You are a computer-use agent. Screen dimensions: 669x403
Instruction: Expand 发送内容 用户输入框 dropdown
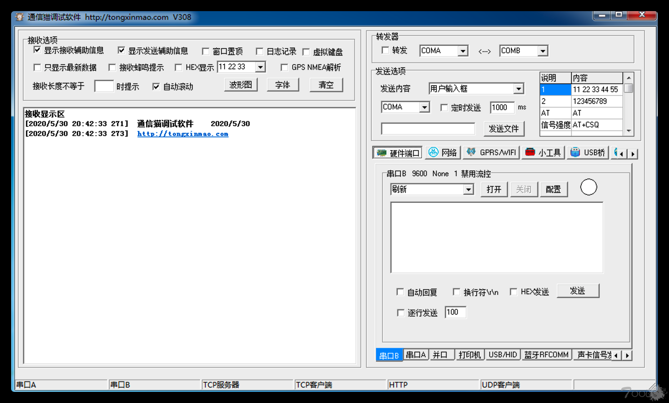[518, 89]
